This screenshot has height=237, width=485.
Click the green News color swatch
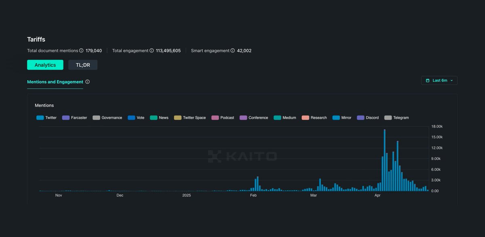click(x=153, y=117)
